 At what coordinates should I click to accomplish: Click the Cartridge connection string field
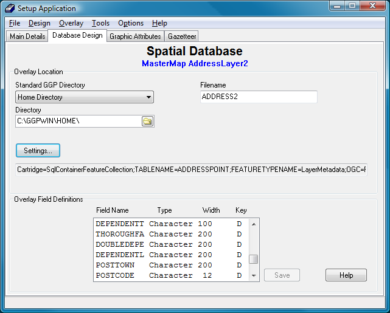(191, 170)
